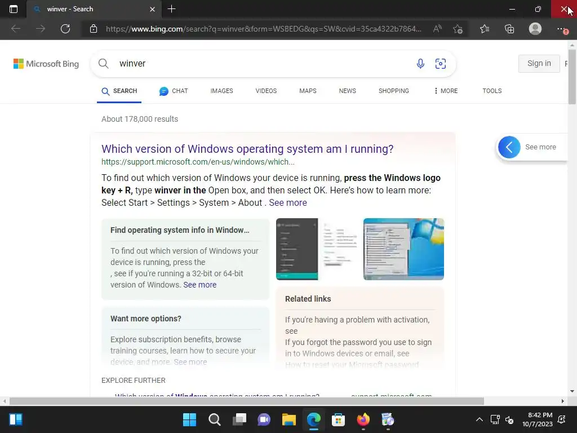Click into the Bing search field
577x433 pixels.
coord(263,63)
